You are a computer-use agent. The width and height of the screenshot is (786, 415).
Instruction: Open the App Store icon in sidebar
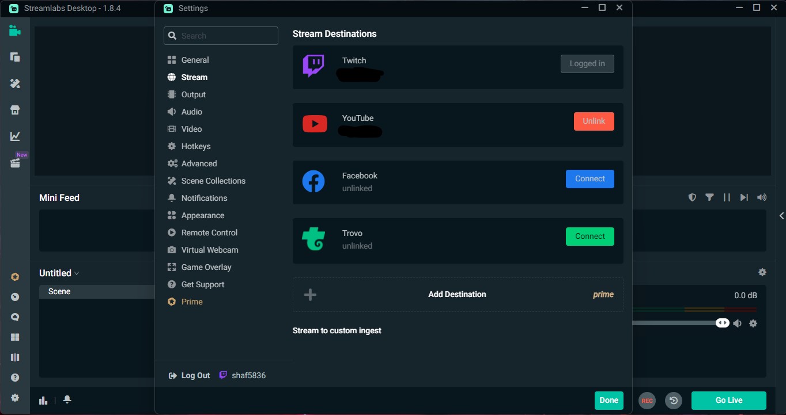pos(15,110)
